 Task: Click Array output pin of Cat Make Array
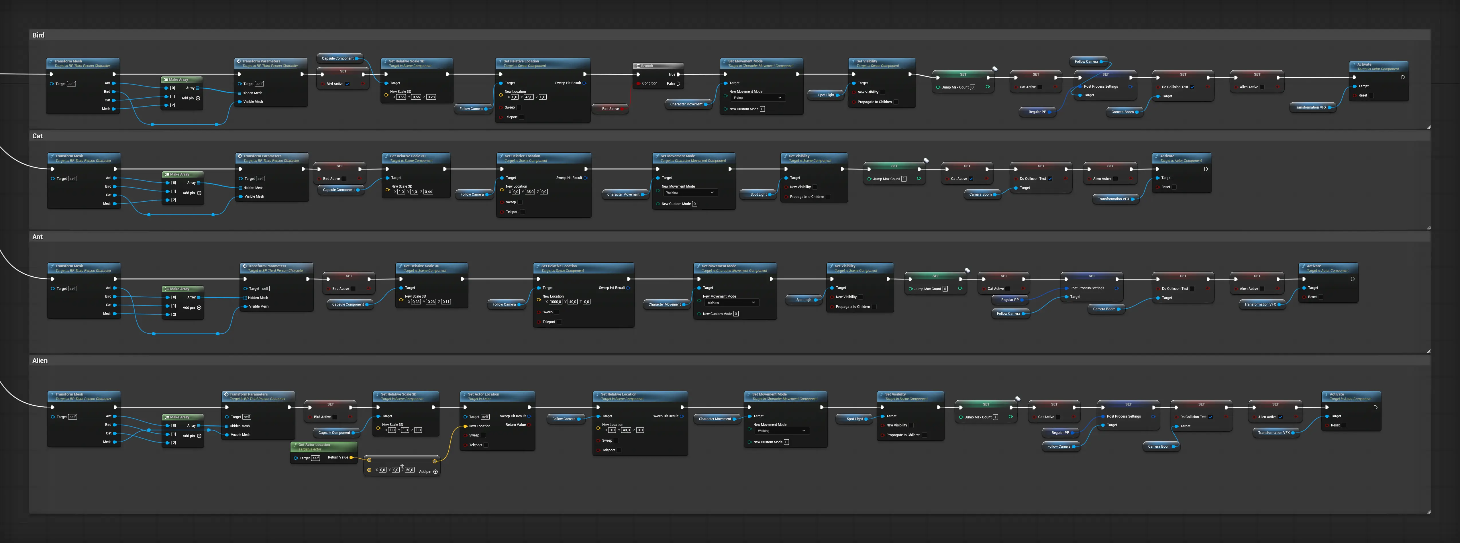198,182
